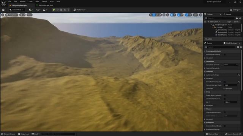Select the ExponentialHeightFog actor in Outliner
The width and height of the screenshot is (243, 136).
click(222, 32)
